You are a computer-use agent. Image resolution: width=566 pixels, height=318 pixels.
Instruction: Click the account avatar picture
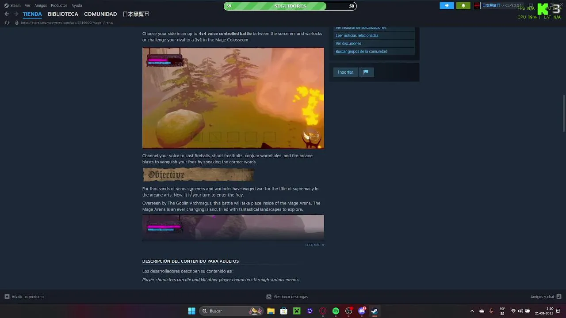477,6
